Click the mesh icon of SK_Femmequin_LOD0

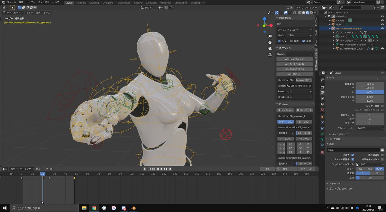tap(337, 49)
